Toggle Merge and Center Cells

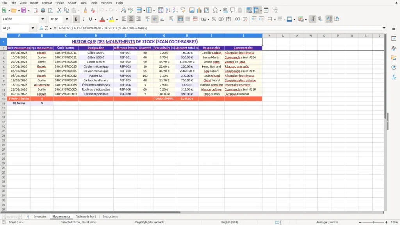click(x=180, y=19)
